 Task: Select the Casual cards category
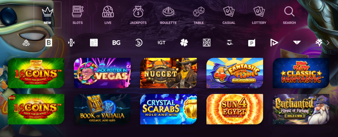[229, 15]
